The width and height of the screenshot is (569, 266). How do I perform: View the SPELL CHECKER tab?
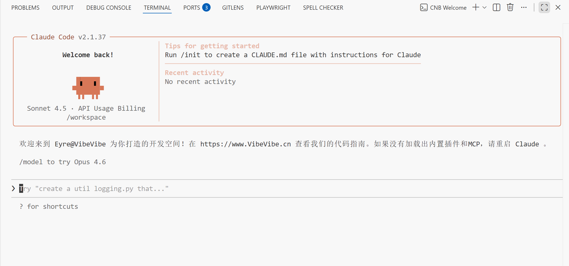click(323, 8)
